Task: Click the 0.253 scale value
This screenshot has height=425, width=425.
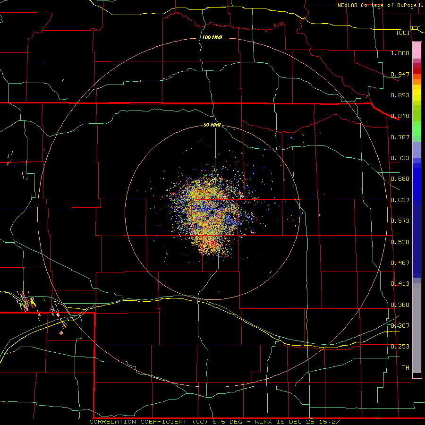Action: (x=400, y=347)
